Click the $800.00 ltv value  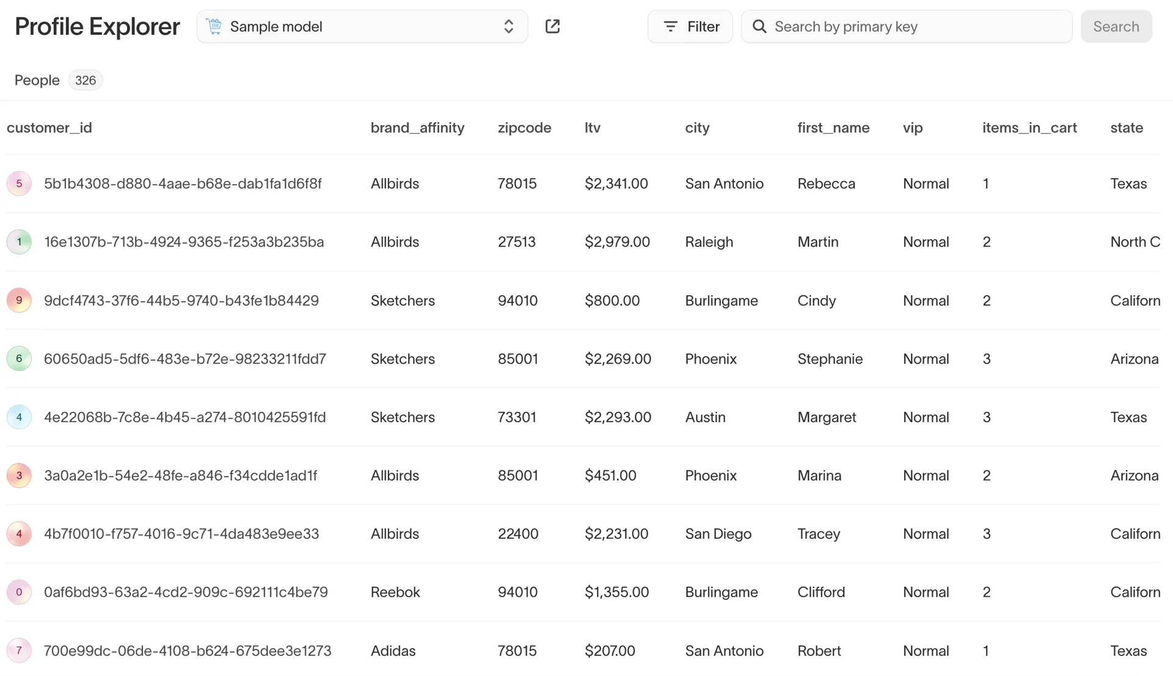tap(612, 300)
